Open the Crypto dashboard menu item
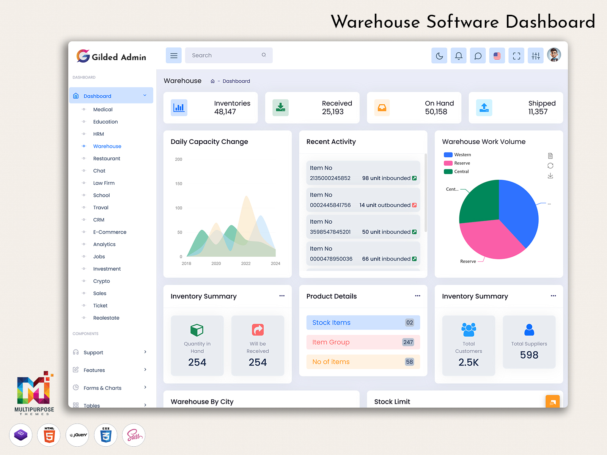 click(102, 281)
